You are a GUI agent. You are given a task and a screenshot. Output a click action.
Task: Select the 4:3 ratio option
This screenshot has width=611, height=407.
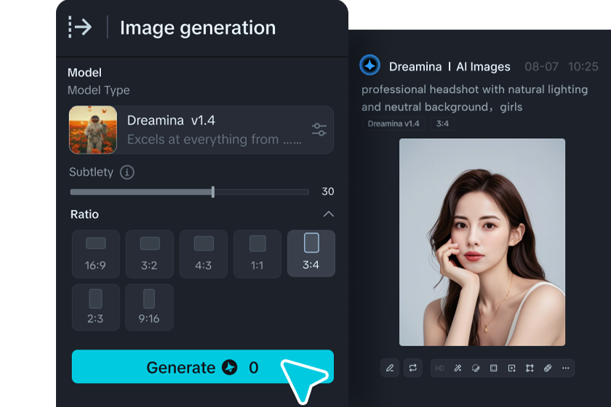[204, 254]
